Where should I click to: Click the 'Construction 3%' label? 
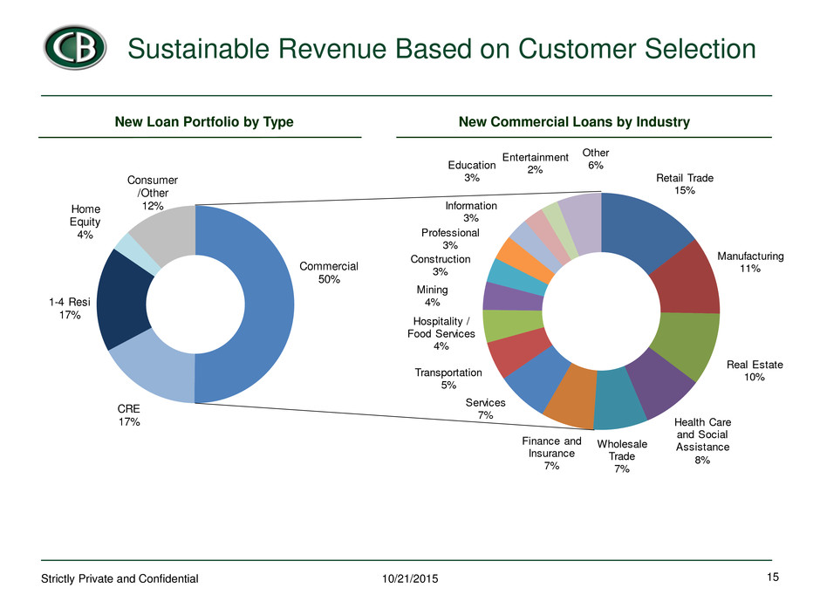441,265
